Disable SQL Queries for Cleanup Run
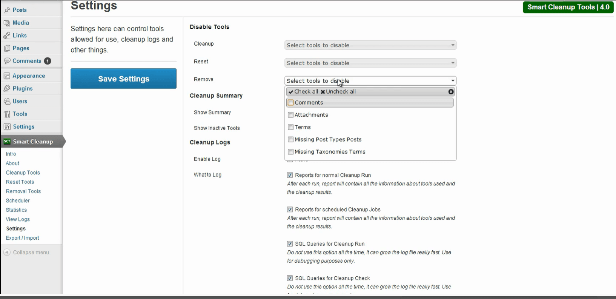616x299 pixels. point(290,244)
